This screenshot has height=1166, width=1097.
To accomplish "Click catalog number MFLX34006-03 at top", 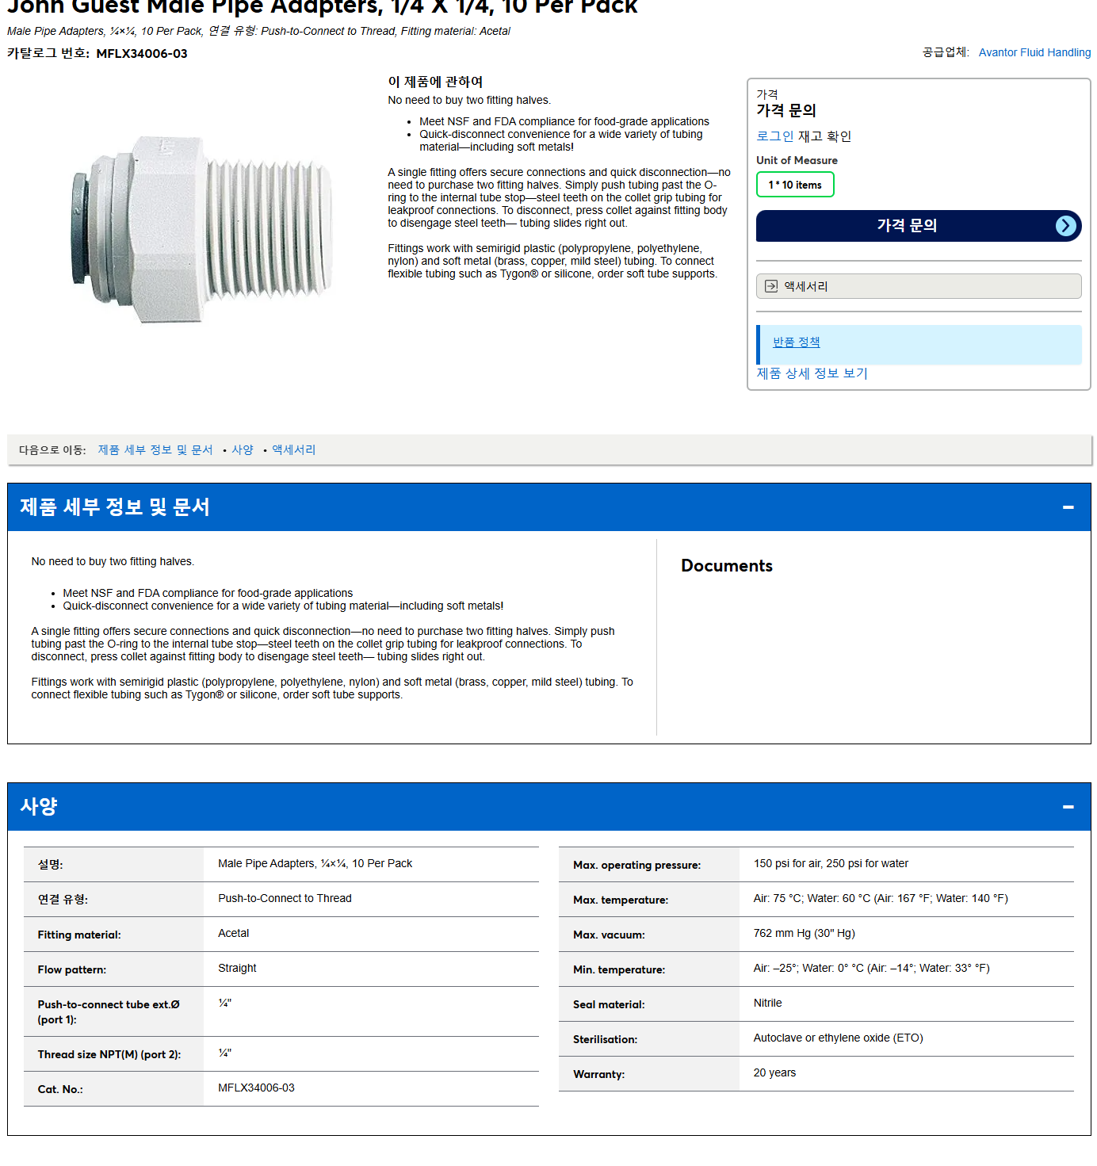I will pyautogui.click(x=142, y=54).
